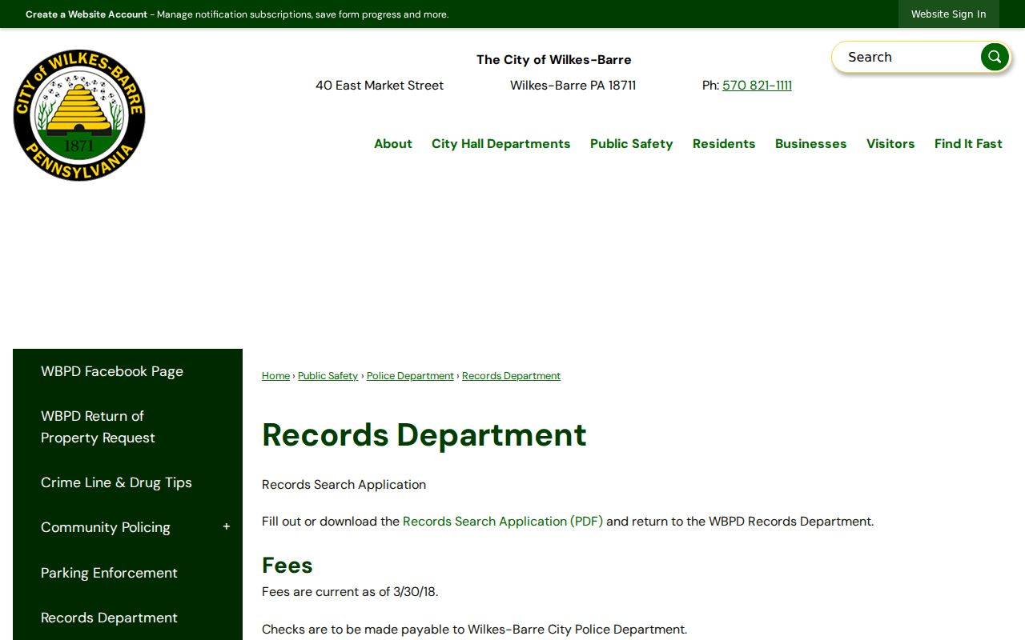
Task: Click the Records Department breadcrumb link
Action: tap(511, 376)
